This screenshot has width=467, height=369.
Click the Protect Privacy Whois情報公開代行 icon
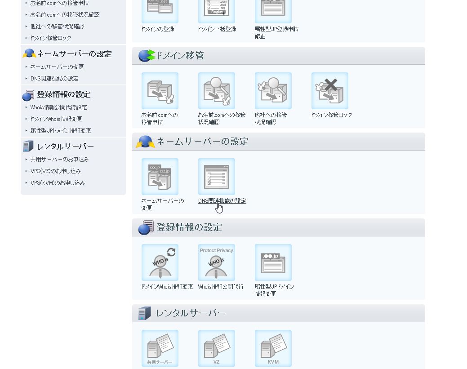coord(217,262)
